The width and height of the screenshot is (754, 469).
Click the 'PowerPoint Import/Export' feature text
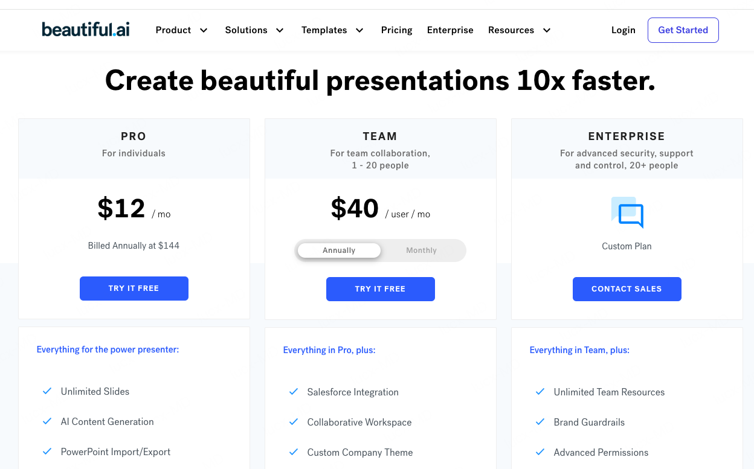click(115, 452)
